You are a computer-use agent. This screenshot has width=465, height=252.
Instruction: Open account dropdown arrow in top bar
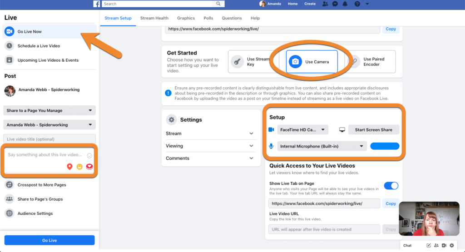pyautogui.click(x=367, y=4)
